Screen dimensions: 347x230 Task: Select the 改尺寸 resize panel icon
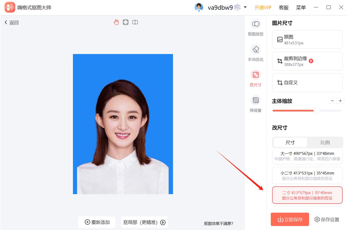pos(255,78)
